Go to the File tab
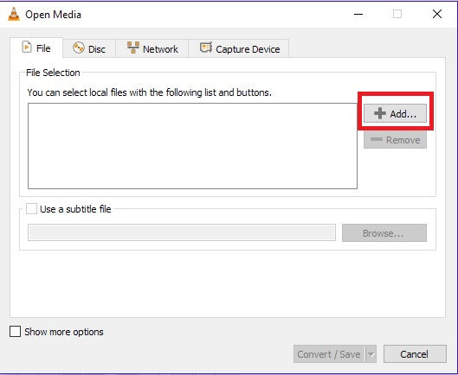 (36, 48)
